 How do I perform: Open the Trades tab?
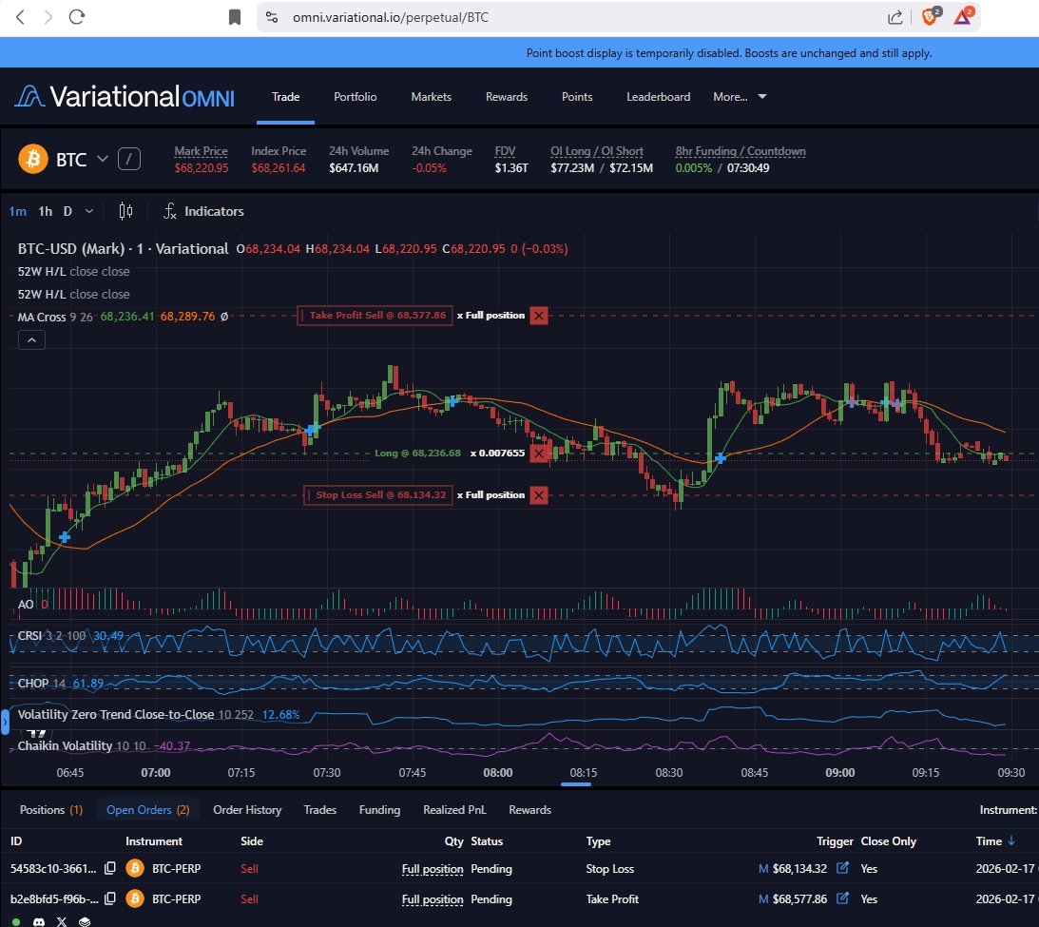(x=320, y=810)
